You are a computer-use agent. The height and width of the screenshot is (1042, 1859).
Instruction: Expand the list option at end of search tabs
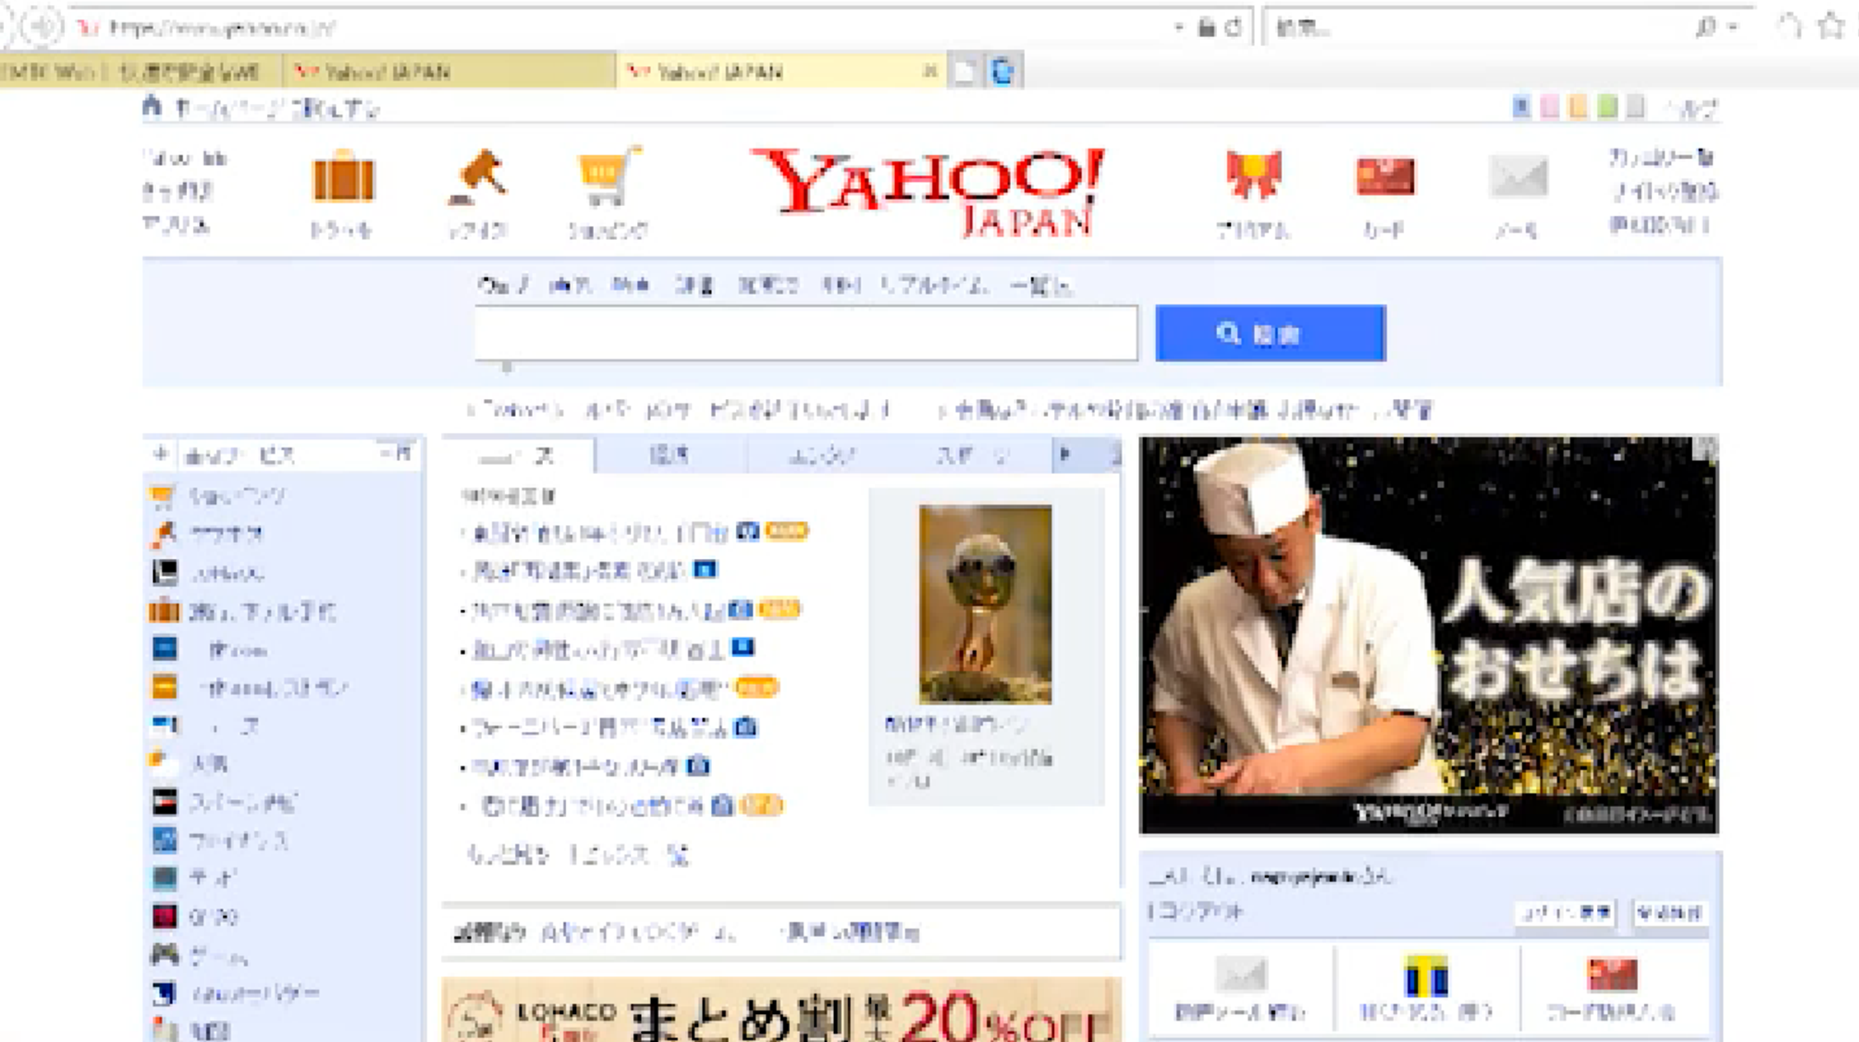[x=1040, y=285]
